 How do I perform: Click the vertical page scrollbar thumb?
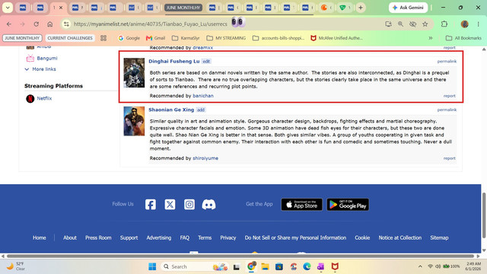click(484, 215)
